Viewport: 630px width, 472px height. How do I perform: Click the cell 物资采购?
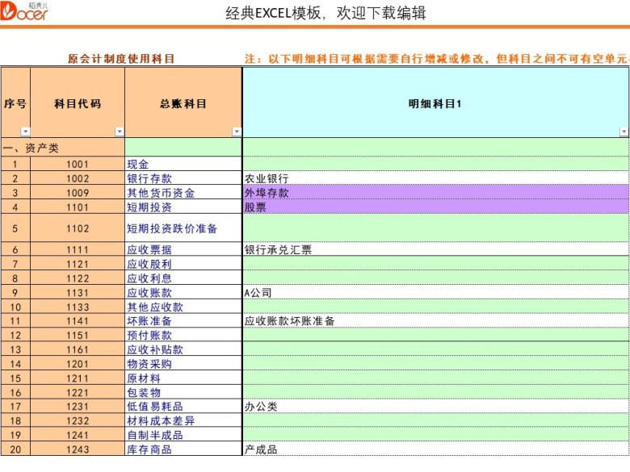coord(183,364)
